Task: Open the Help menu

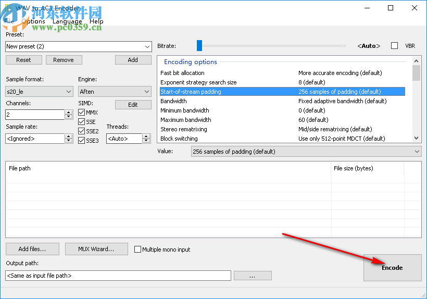Action: 96,21
